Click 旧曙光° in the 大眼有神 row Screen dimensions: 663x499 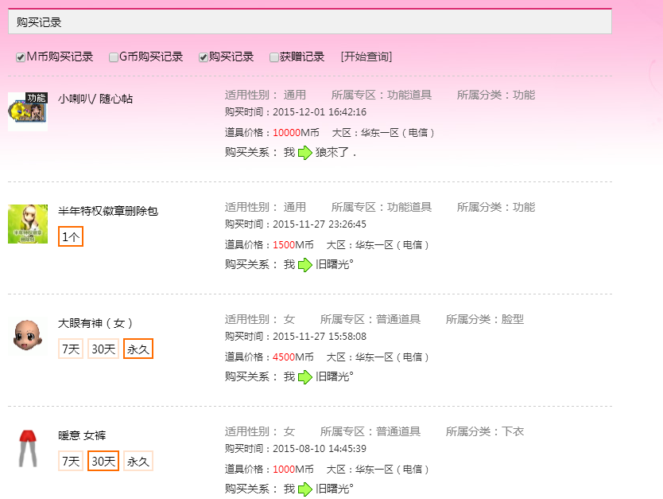[x=334, y=376]
